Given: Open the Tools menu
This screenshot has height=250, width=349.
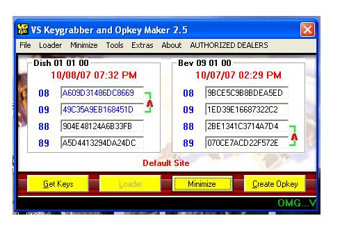Looking at the screenshot, I should click(x=115, y=45).
